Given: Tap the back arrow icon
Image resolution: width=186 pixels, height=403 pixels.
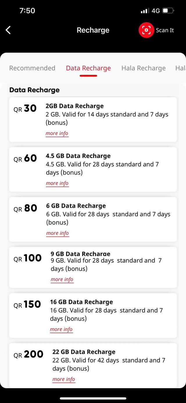Looking at the screenshot, I should pyautogui.click(x=8, y=30).
